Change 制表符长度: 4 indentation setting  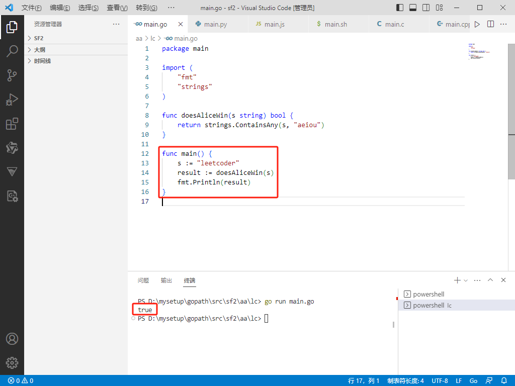point(405,380)
